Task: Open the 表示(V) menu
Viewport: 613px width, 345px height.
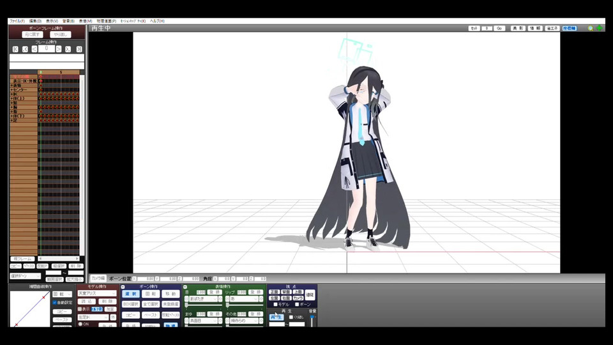Action: coord(52,21)
